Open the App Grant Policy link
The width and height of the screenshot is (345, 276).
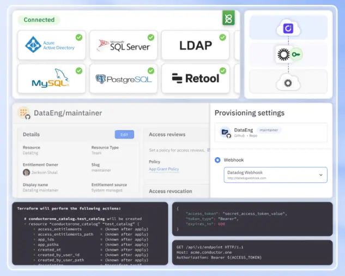164,169
